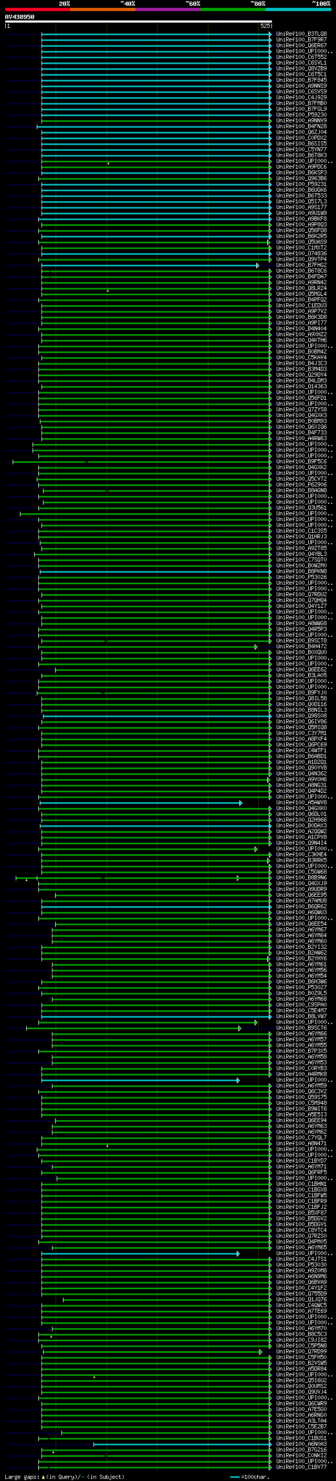This screenshot has width=336, height=1481.
Task: Click the cyan ~100% identity color bar
Action: tap(298, 9)
